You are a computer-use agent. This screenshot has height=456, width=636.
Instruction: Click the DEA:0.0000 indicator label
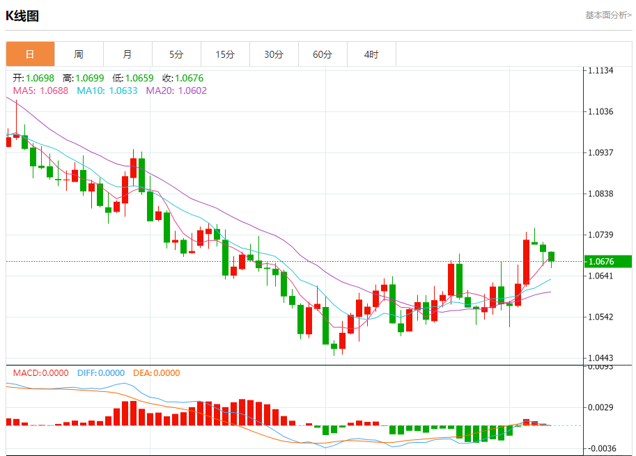click(x=157, y=373)
